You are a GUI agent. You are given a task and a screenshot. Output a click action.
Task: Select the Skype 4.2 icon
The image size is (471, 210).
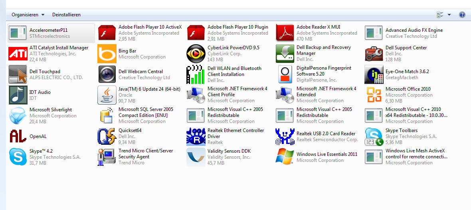point(18,157)
